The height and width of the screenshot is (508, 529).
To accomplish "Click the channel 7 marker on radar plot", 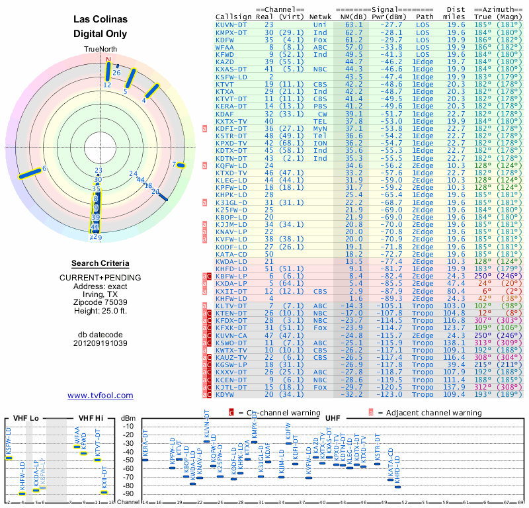I will [x=181, y=165].
